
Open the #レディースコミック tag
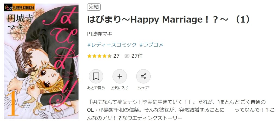coord(112,45)
